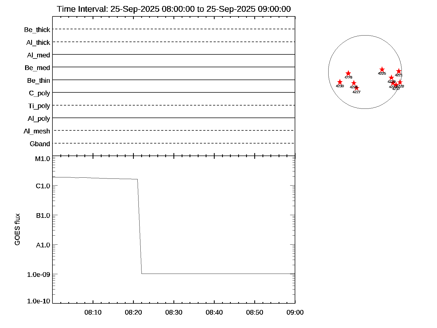
Task: Click the Time Interval title text
Action: coord(174,9)
